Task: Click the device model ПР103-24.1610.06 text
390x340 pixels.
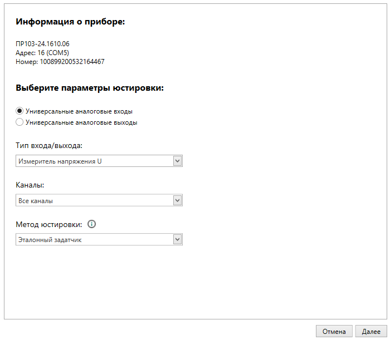Action: (x=42, y=44)
